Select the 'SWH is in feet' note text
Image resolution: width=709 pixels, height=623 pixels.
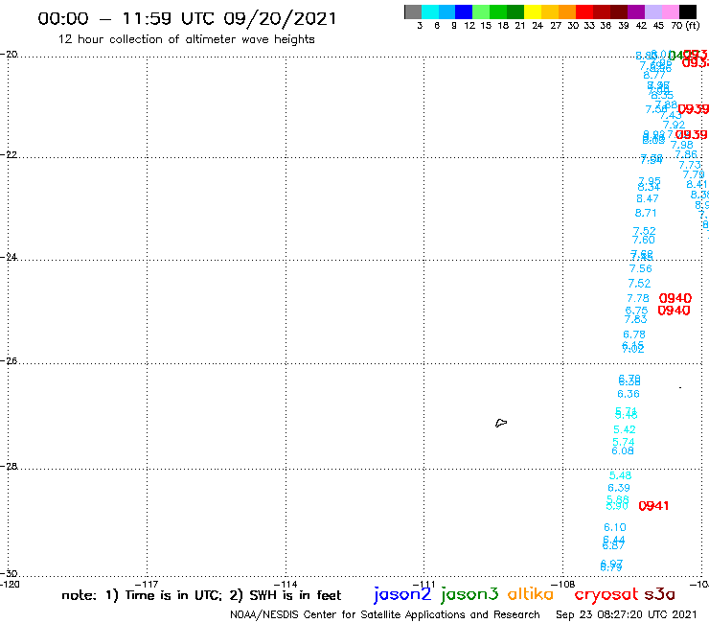pos(295,595)
